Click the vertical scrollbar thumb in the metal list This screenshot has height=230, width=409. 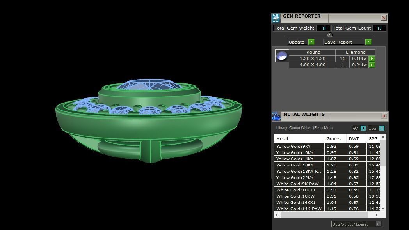pyautogui.click(x=383, y=153)
